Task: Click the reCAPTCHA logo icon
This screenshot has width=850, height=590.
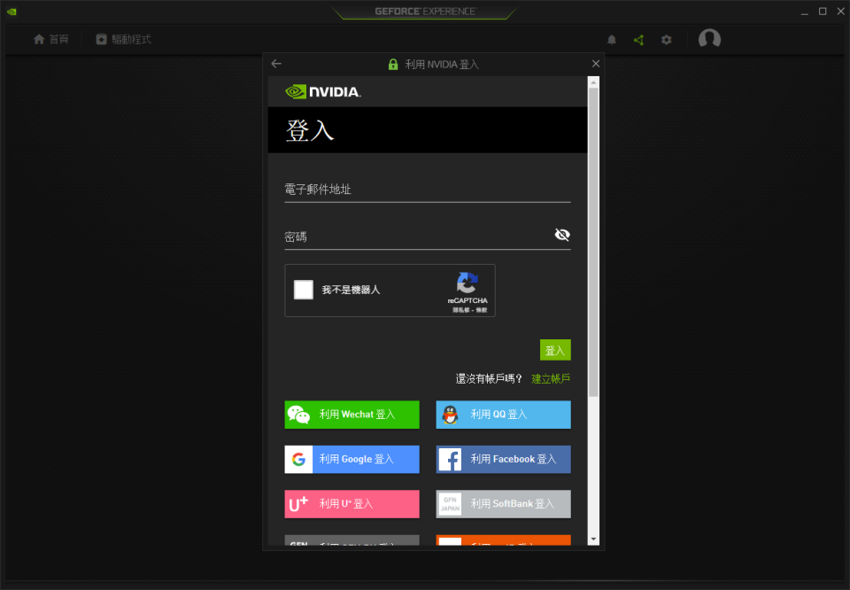Action: pos(467,283)
